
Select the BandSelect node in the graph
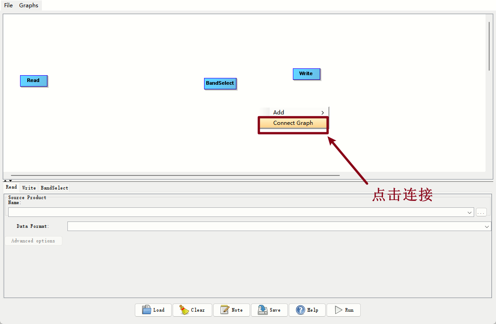[x=220, y=83]
